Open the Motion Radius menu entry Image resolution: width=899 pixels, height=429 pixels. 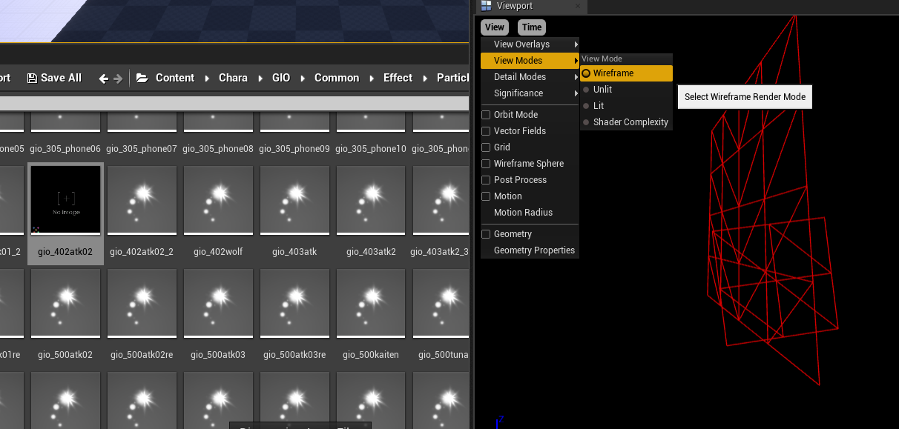coord(530,213)
